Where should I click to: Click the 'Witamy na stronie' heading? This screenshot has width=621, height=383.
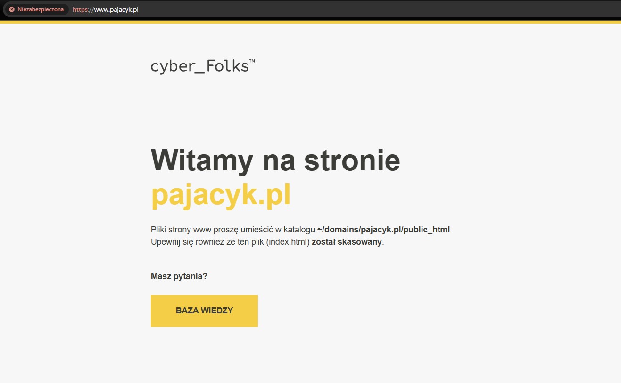[275, 160]
